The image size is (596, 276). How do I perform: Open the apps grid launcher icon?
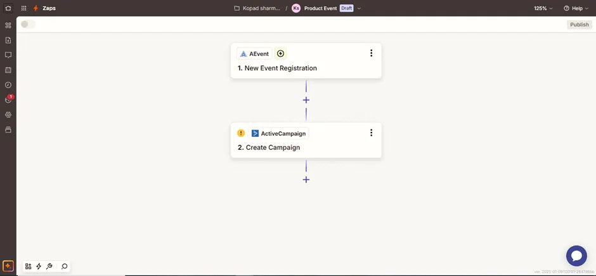(x=24, y=8)
